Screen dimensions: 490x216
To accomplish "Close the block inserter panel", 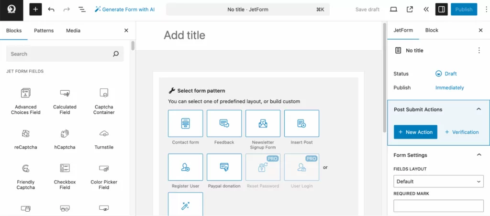I will [126, 30].
